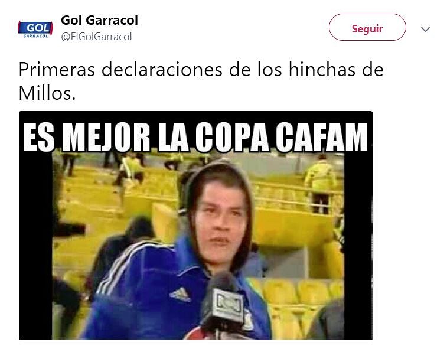Open the Gol Garracol display name link
Viewport: 447px width, 349px height.
point(99,20)
